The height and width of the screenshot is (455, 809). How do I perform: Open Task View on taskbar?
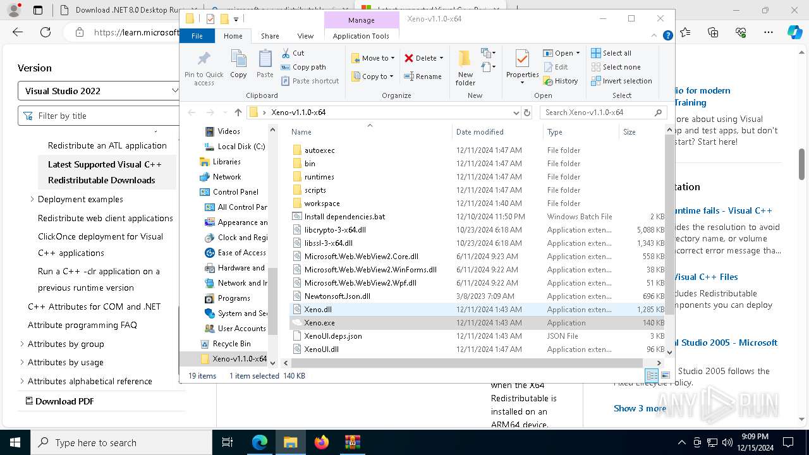(x=228, y=442)
